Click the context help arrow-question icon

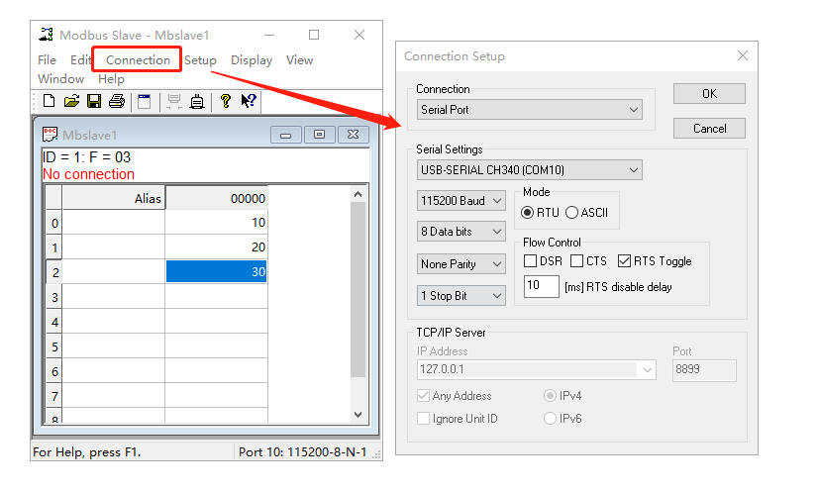249,101
